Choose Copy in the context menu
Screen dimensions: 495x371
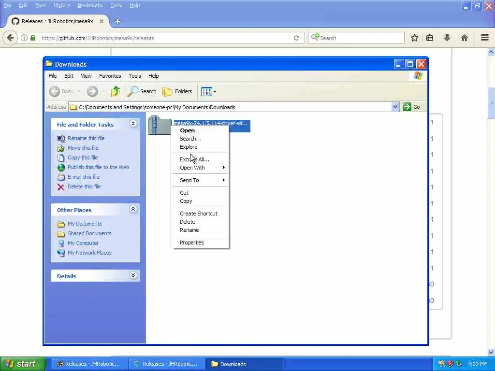pos(200,201)
